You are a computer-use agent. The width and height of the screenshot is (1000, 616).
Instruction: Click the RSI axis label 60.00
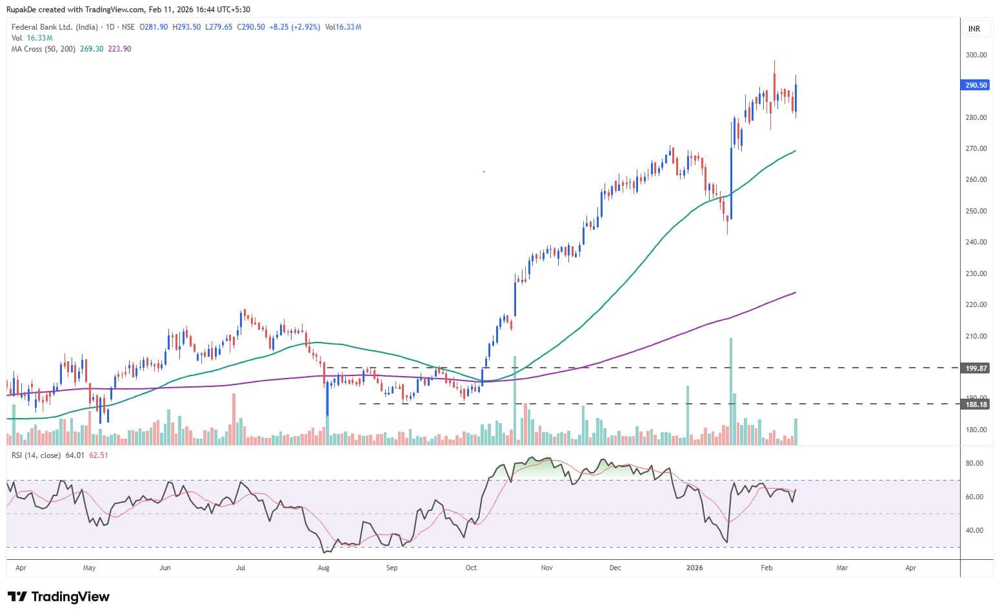(974, 497)
